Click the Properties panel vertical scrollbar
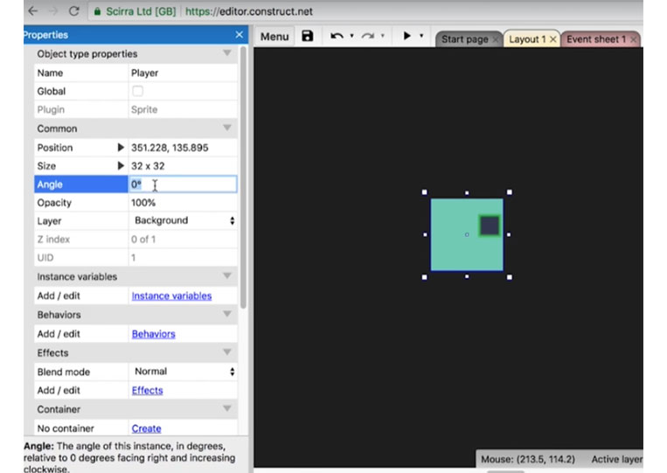Screen dimensions: 667x473 coord(243,177)
